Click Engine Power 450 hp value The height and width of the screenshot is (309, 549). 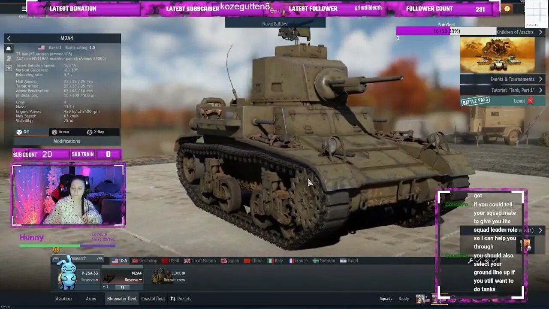(81, 111)
